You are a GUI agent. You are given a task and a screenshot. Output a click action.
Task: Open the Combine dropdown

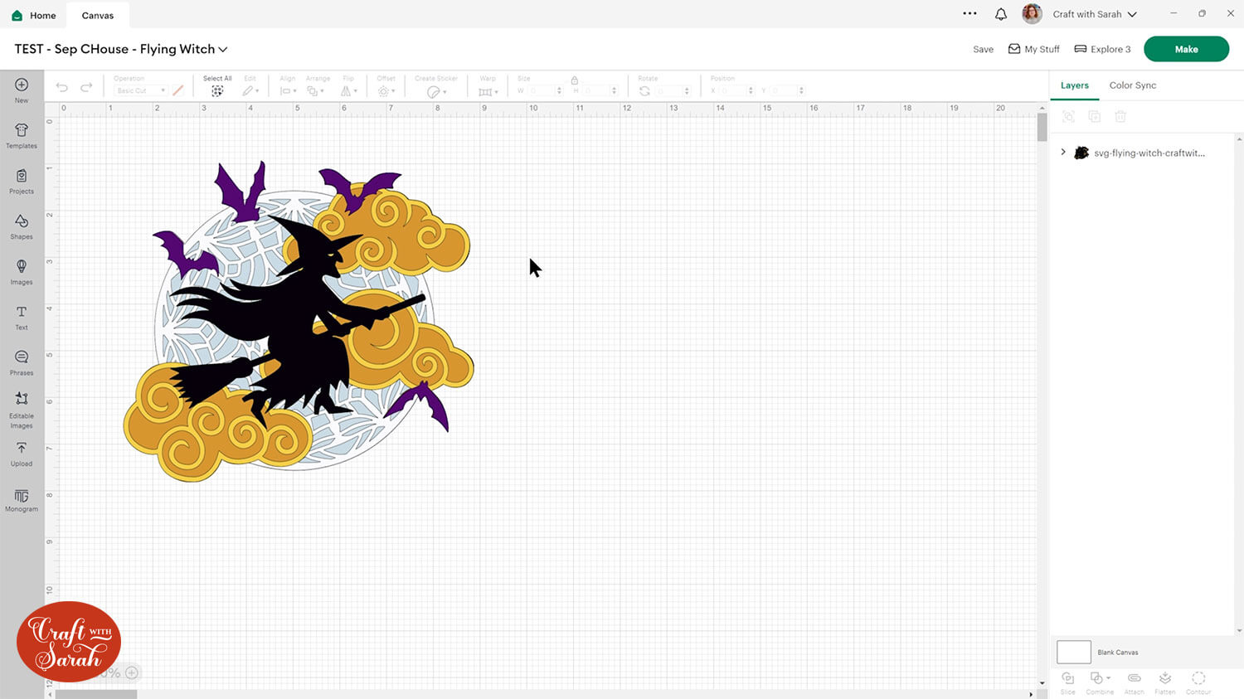1100,683
